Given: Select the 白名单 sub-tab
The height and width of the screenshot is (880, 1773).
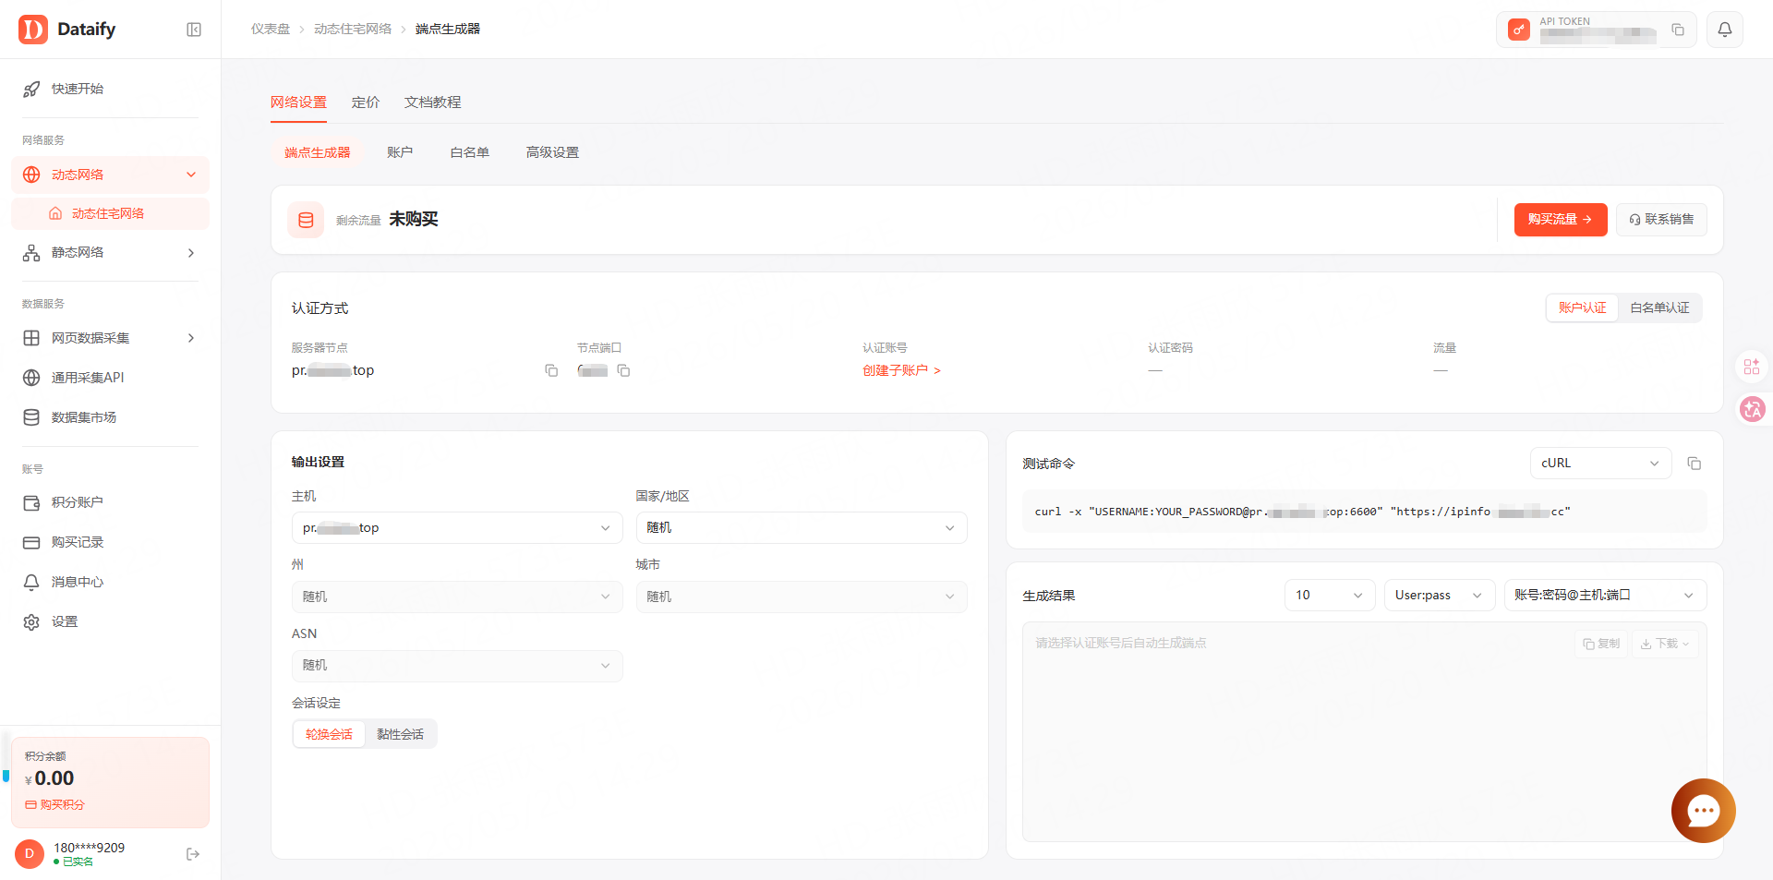Looking at the screenshot, I should (469, 152).
